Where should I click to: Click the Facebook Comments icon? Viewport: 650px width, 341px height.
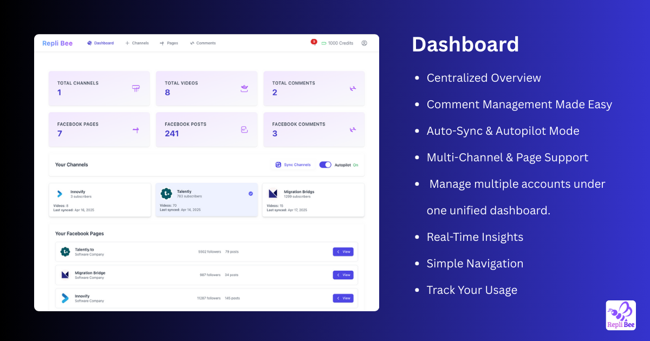(353, 129)
